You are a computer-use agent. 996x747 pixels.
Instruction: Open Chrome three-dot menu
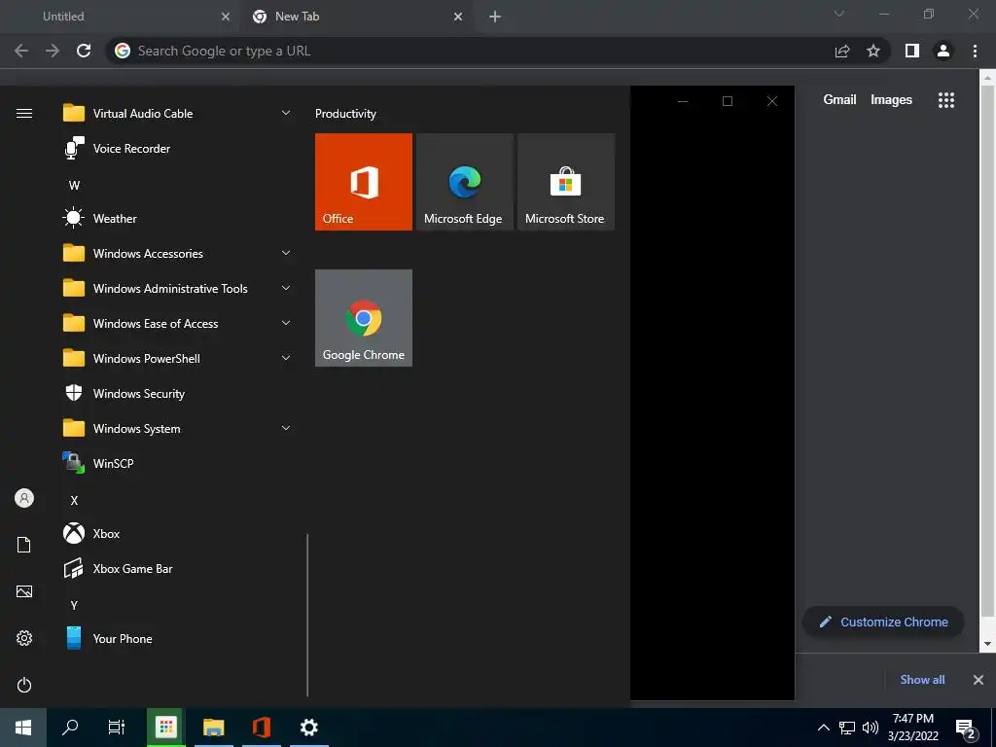975,51
